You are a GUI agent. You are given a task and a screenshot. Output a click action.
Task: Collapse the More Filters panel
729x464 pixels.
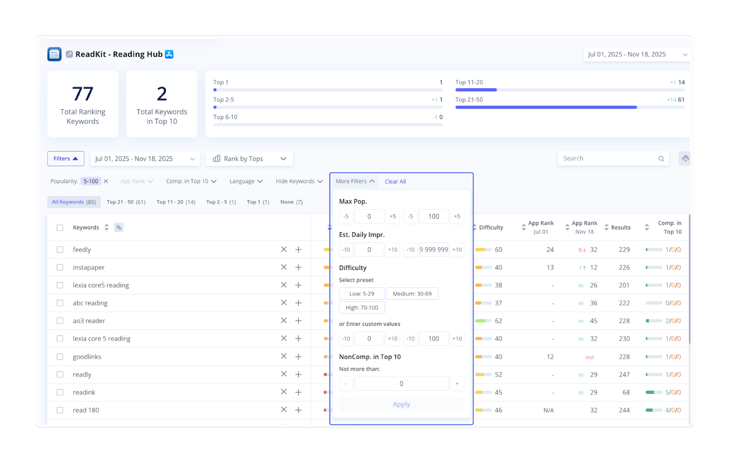[x=355, y=181]
